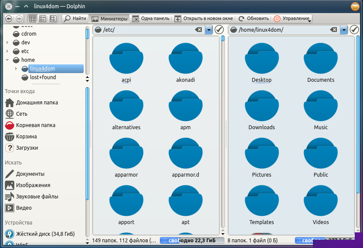
Task: Click Открыть в новом окне
Action: pyautogui.click(x=204, y=18)
